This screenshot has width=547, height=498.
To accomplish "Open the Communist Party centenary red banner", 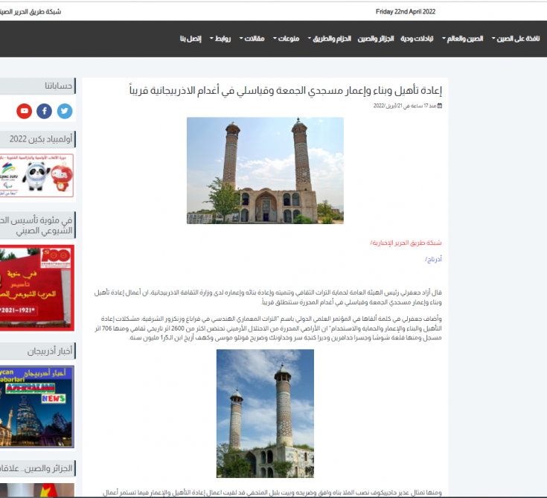I will pyautogui.click(x=36, y=288).
